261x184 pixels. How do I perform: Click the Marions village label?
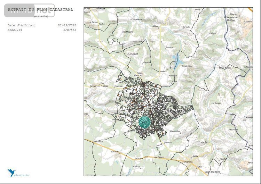(x=136, y=166)
